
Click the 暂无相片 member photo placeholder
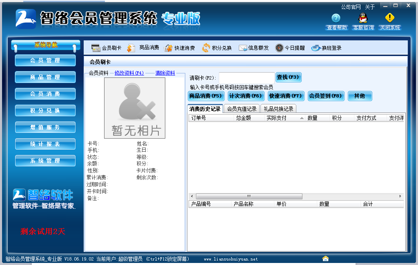coord(135,108)
